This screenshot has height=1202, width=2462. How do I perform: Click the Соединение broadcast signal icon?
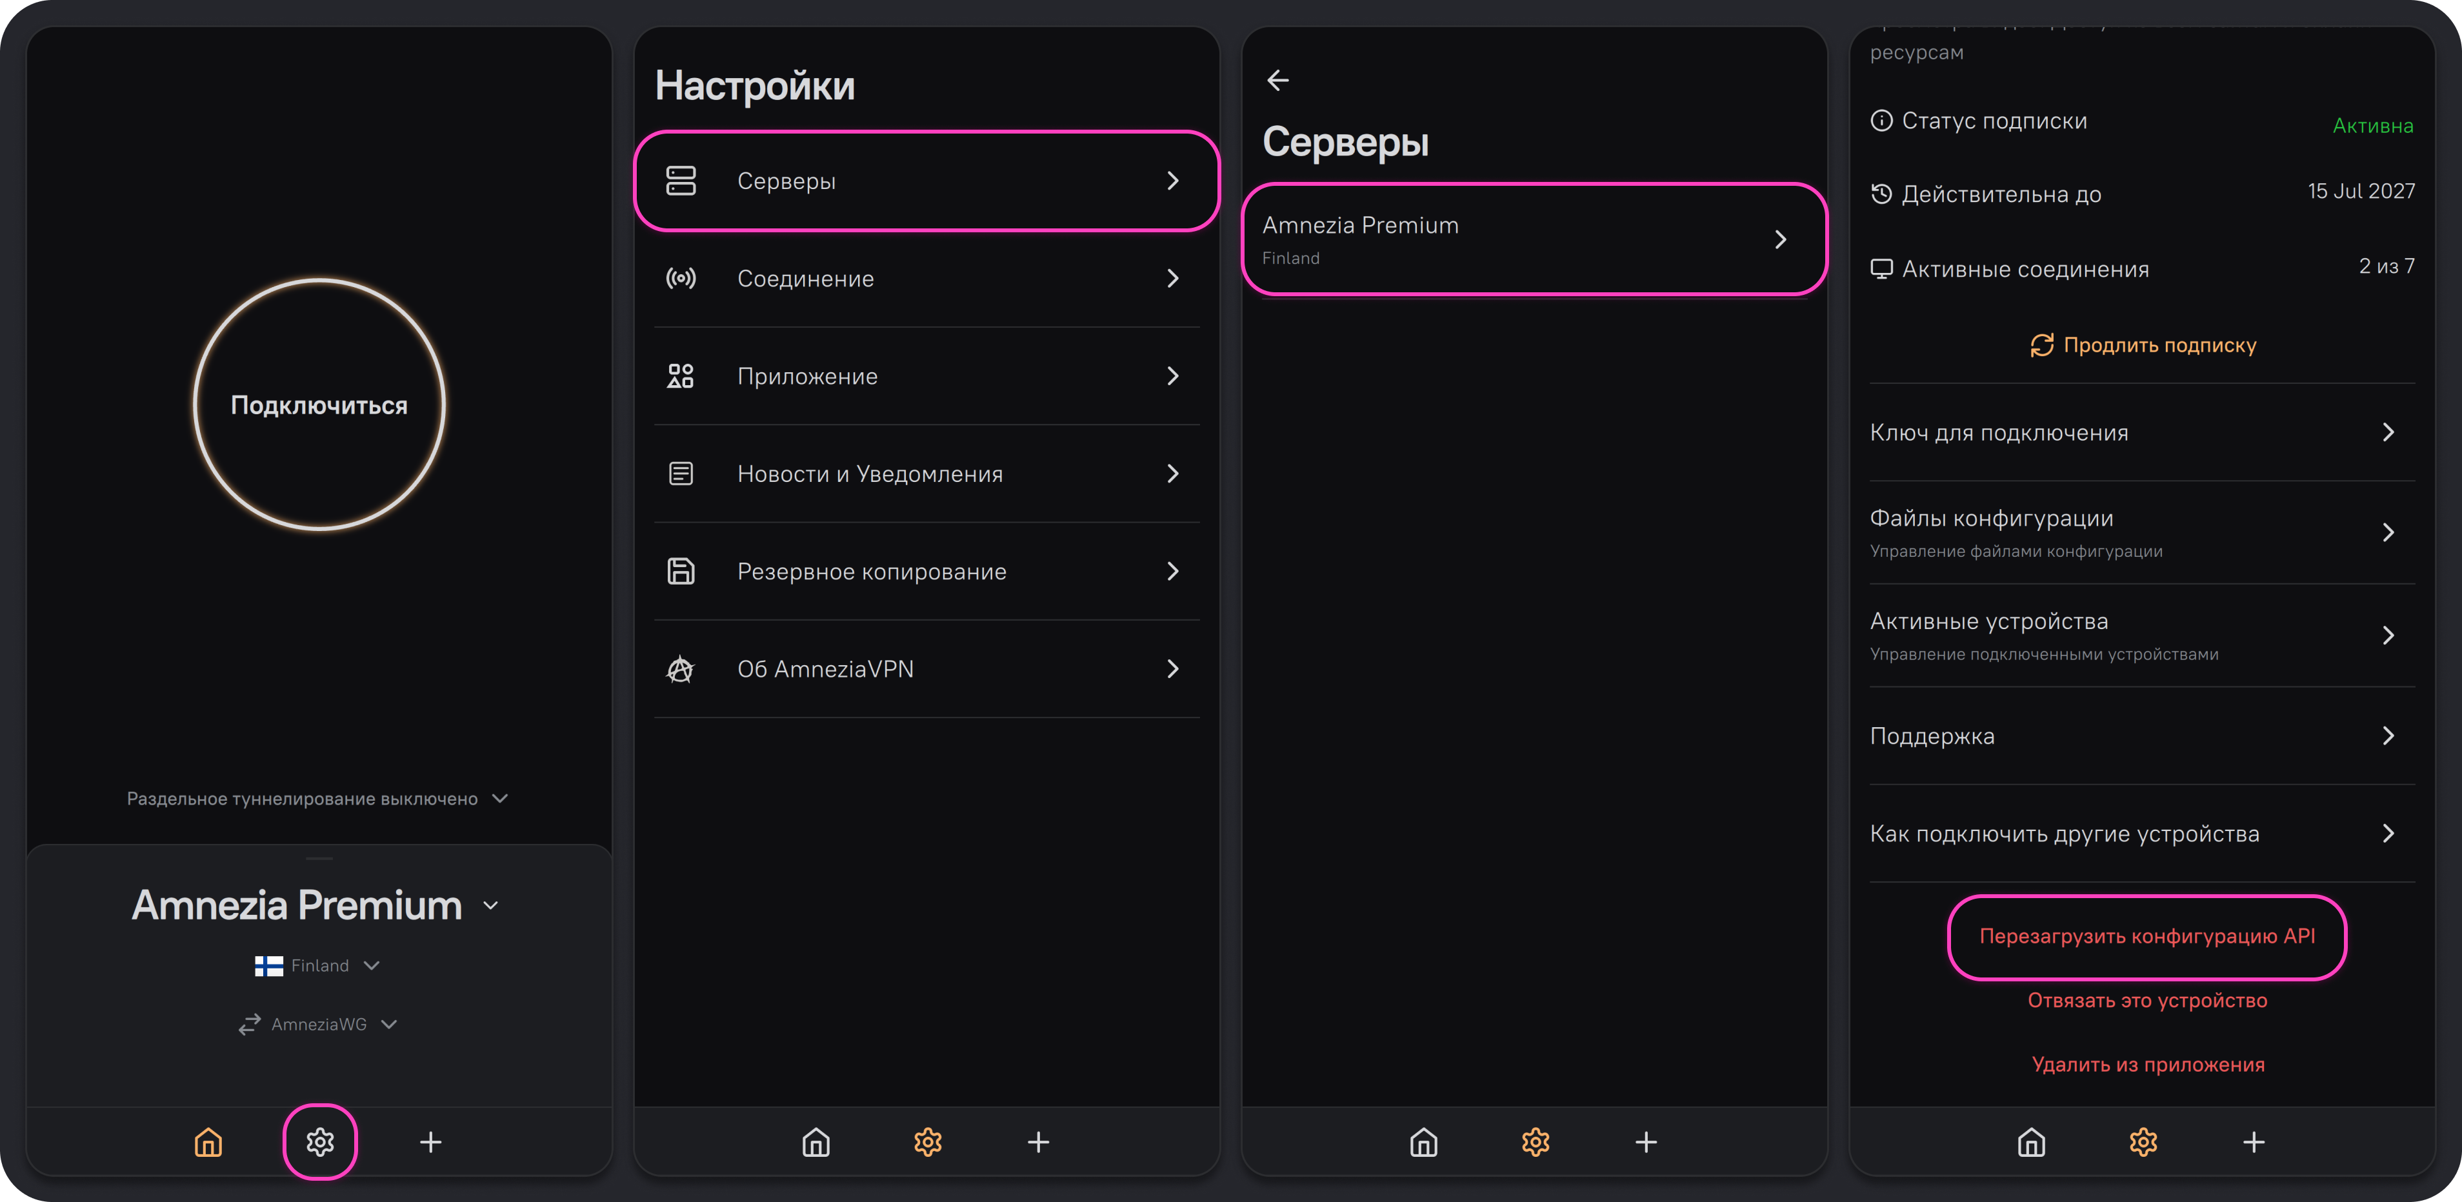point(681,278)
